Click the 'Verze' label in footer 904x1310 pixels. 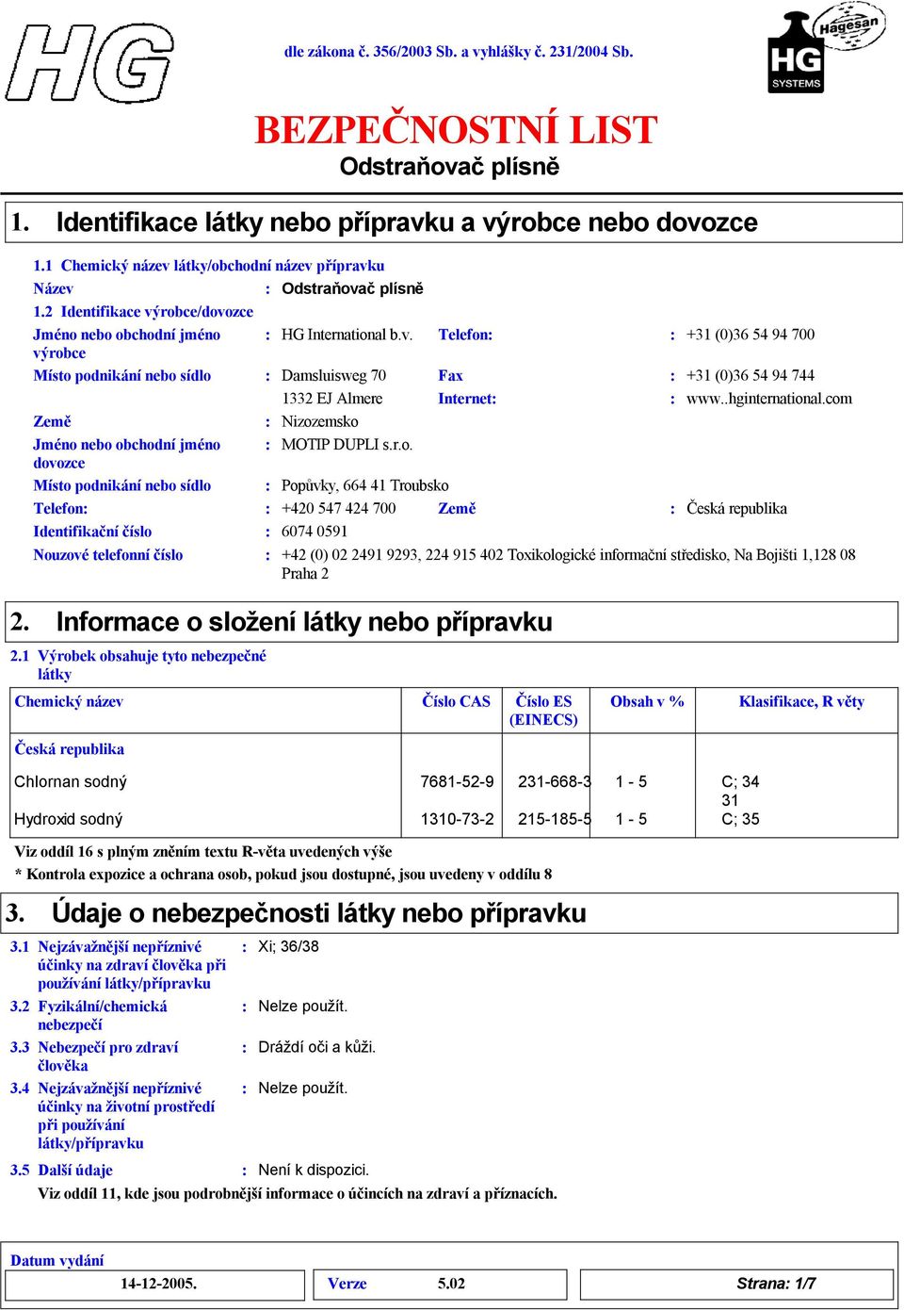click(x=347, y=1284)
